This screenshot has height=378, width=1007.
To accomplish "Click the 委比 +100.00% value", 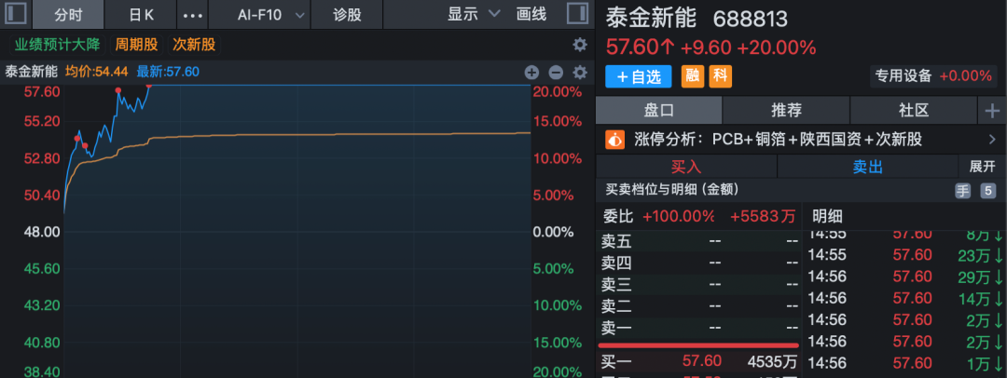I will [x=678, y=216].
